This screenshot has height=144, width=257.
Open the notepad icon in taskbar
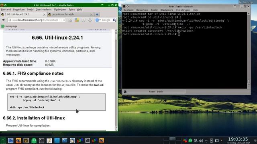49,140
